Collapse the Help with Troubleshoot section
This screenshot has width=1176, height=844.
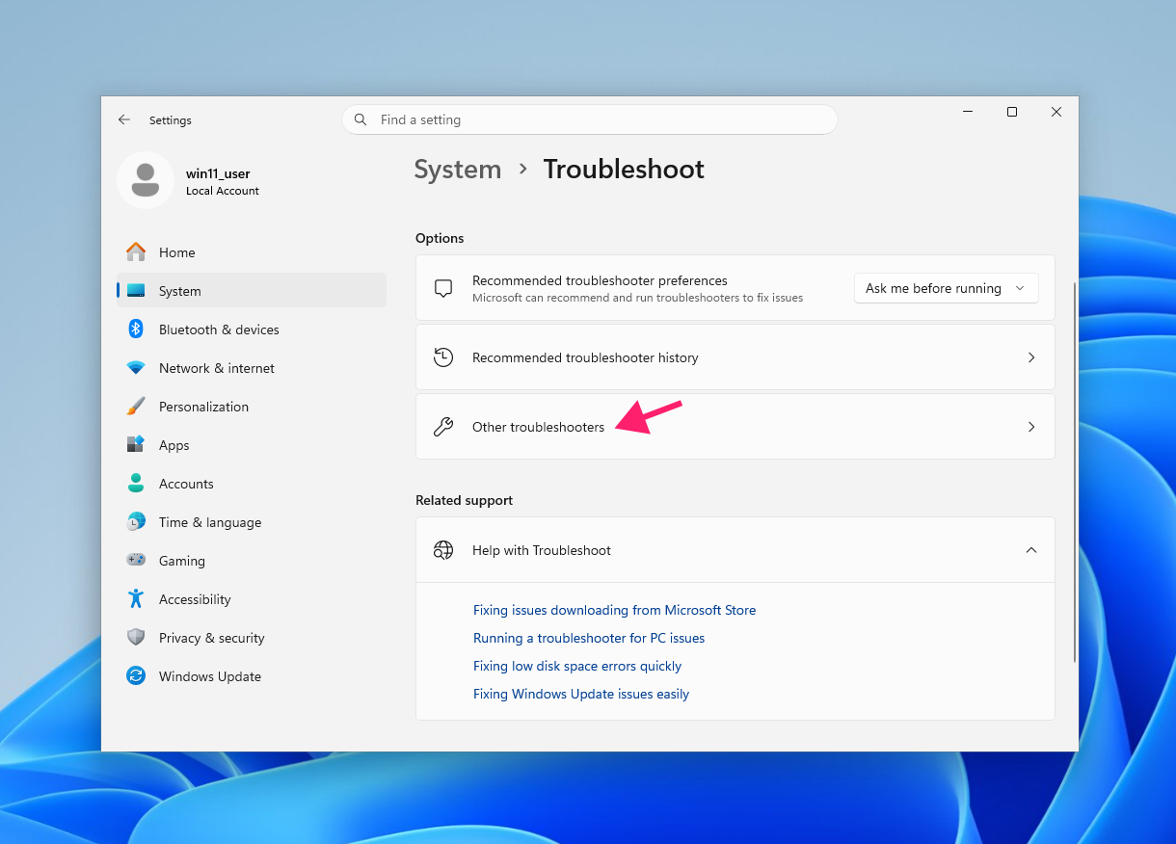click(1031, 550)
